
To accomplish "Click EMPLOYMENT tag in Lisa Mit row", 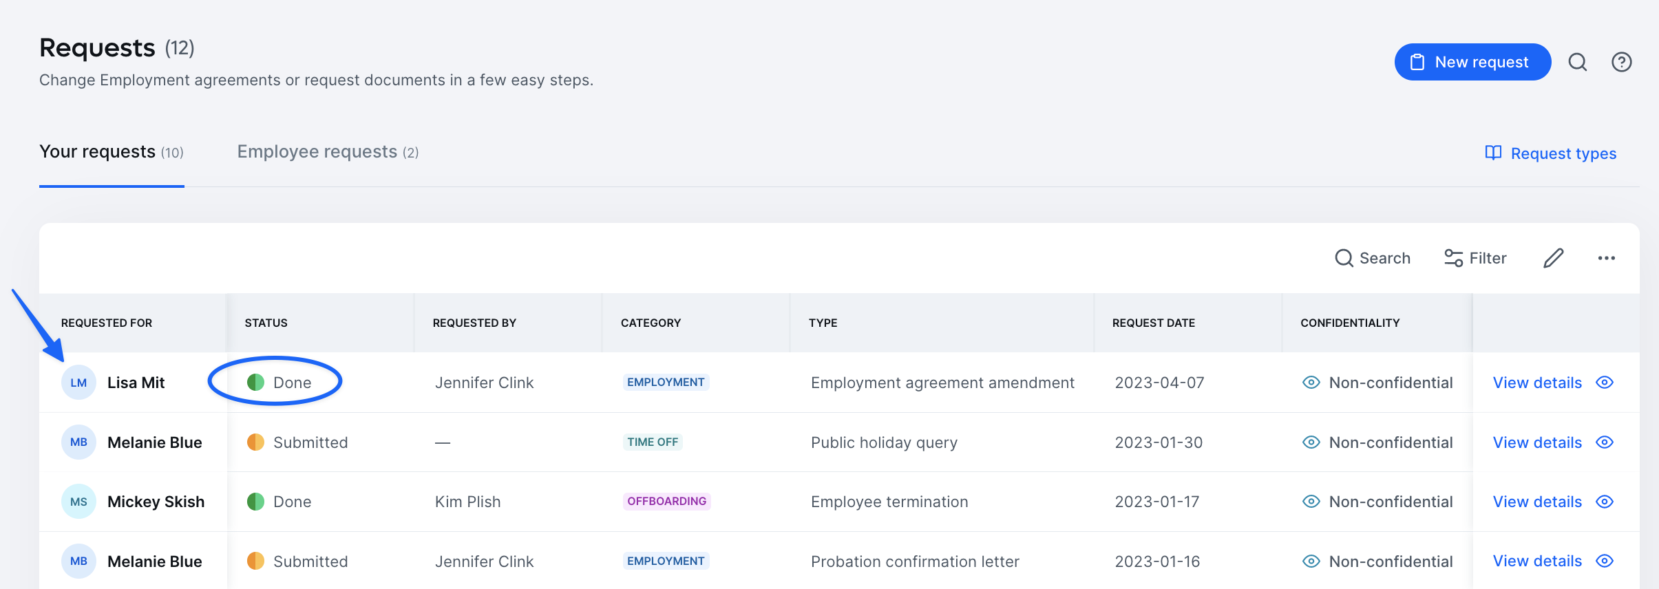I will click(666, 382).
